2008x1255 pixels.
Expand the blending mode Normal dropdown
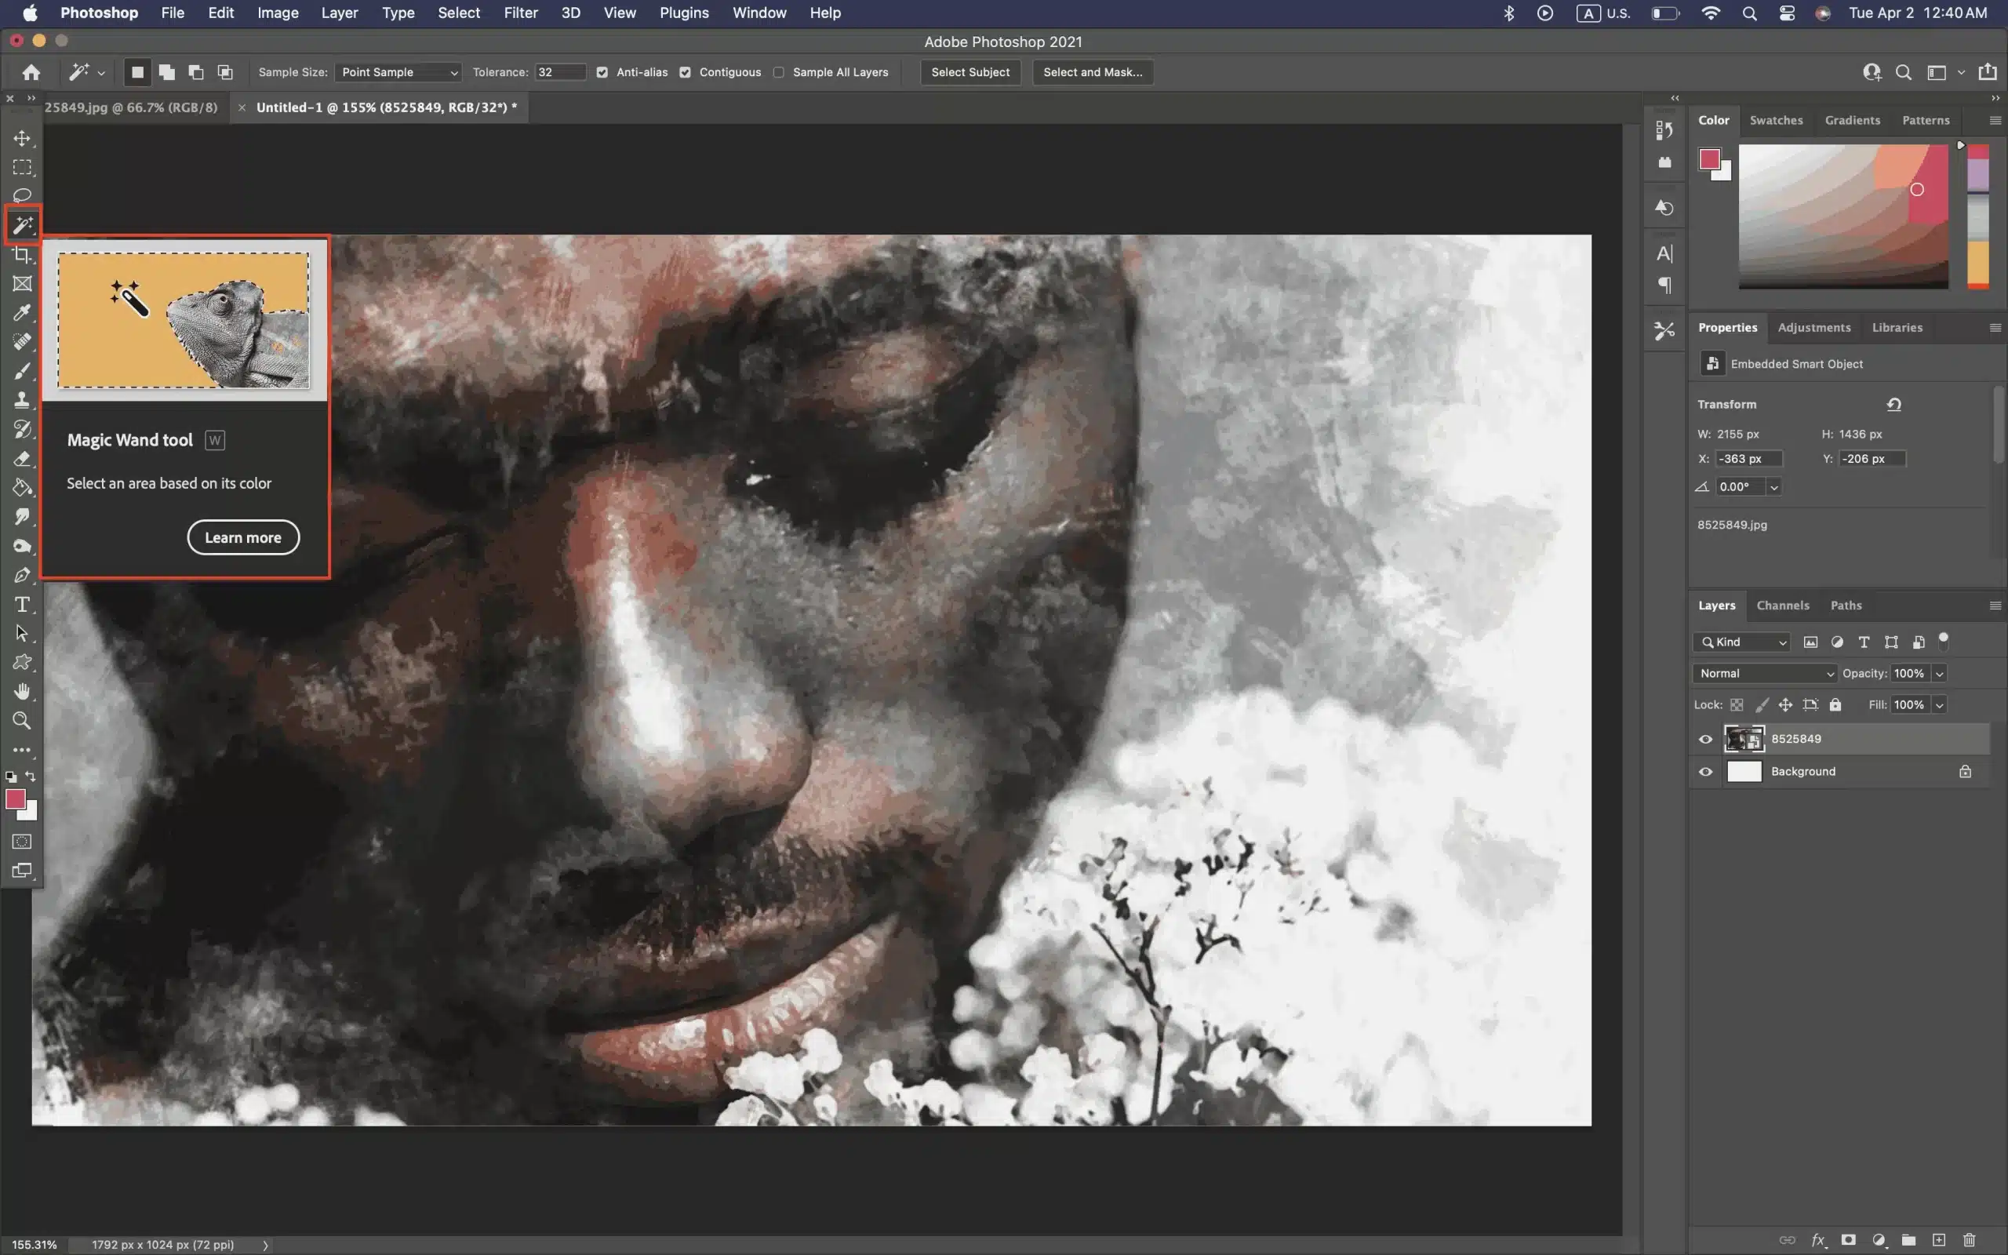(x=1762, y=672)
